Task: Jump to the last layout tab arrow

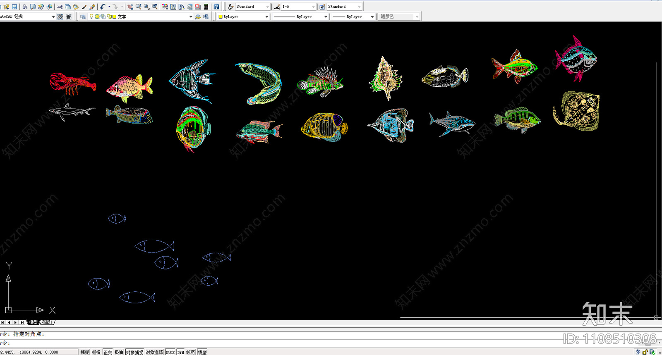Action: click(x=22, y=322)
